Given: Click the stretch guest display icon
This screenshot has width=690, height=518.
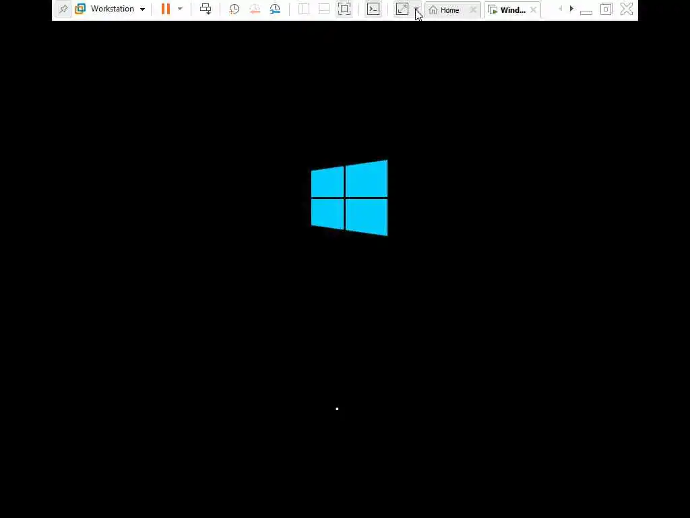Looking at the screenshot, I should click(x=402, y=9).
